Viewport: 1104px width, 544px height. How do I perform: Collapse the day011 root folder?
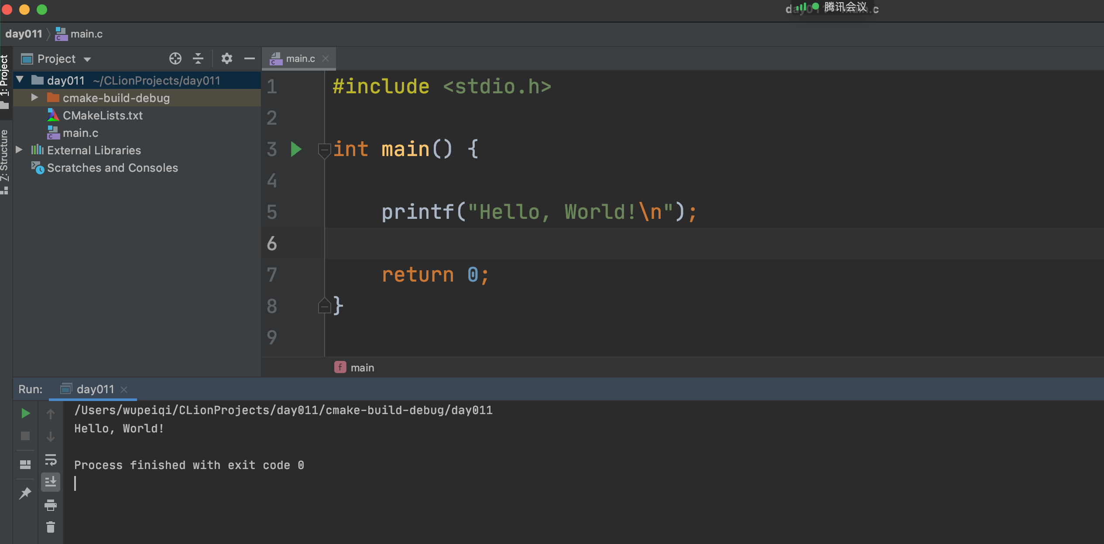(20, 80)
